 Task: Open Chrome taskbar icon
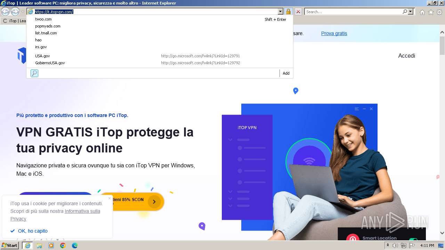click(x=63, y=245)
